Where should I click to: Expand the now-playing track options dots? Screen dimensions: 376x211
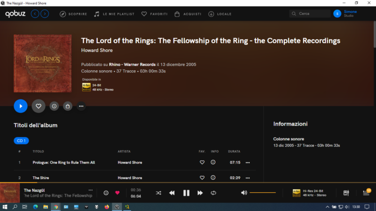click(x=91, y=190)
